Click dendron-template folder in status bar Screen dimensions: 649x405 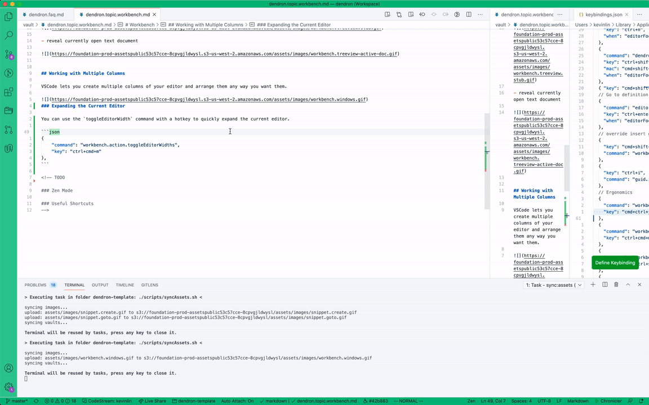coord(194,401)
